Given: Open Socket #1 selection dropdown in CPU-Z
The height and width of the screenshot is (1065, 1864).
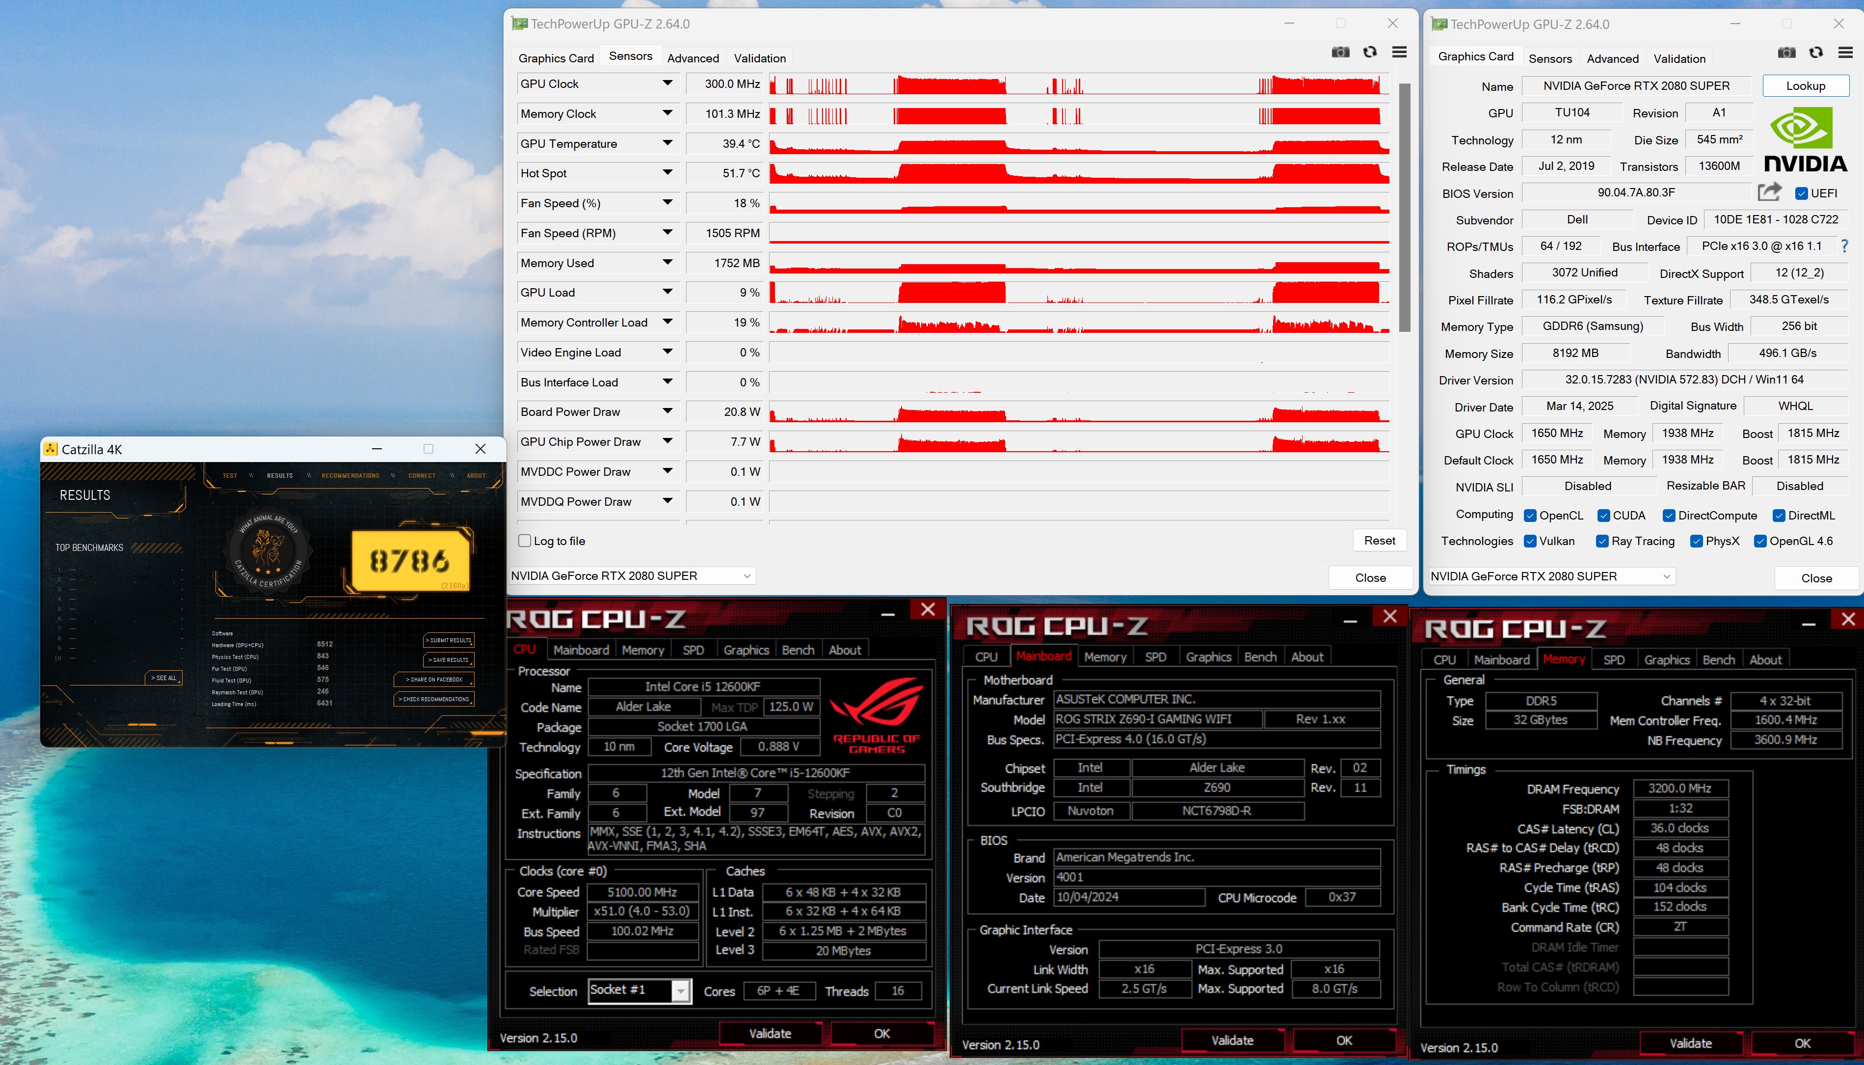Looking at the screenshot, I should click(x=681, y=990).
